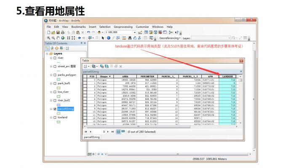
Task: Enable the parks_polygon layer checkbox
Action: tap(55, 75)
